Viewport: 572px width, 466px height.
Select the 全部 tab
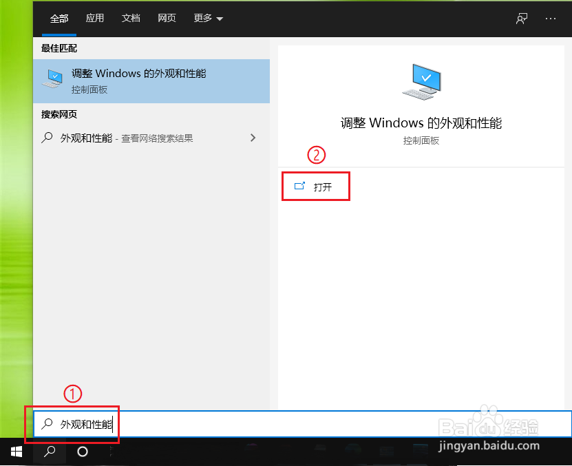click(x=59, y=19)
